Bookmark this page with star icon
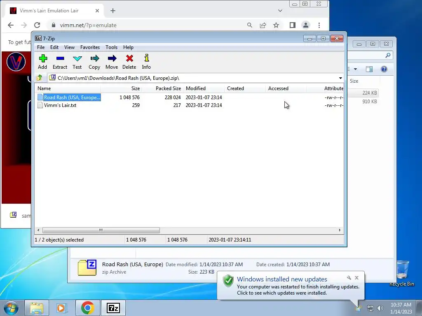 (x=276, y=25)
